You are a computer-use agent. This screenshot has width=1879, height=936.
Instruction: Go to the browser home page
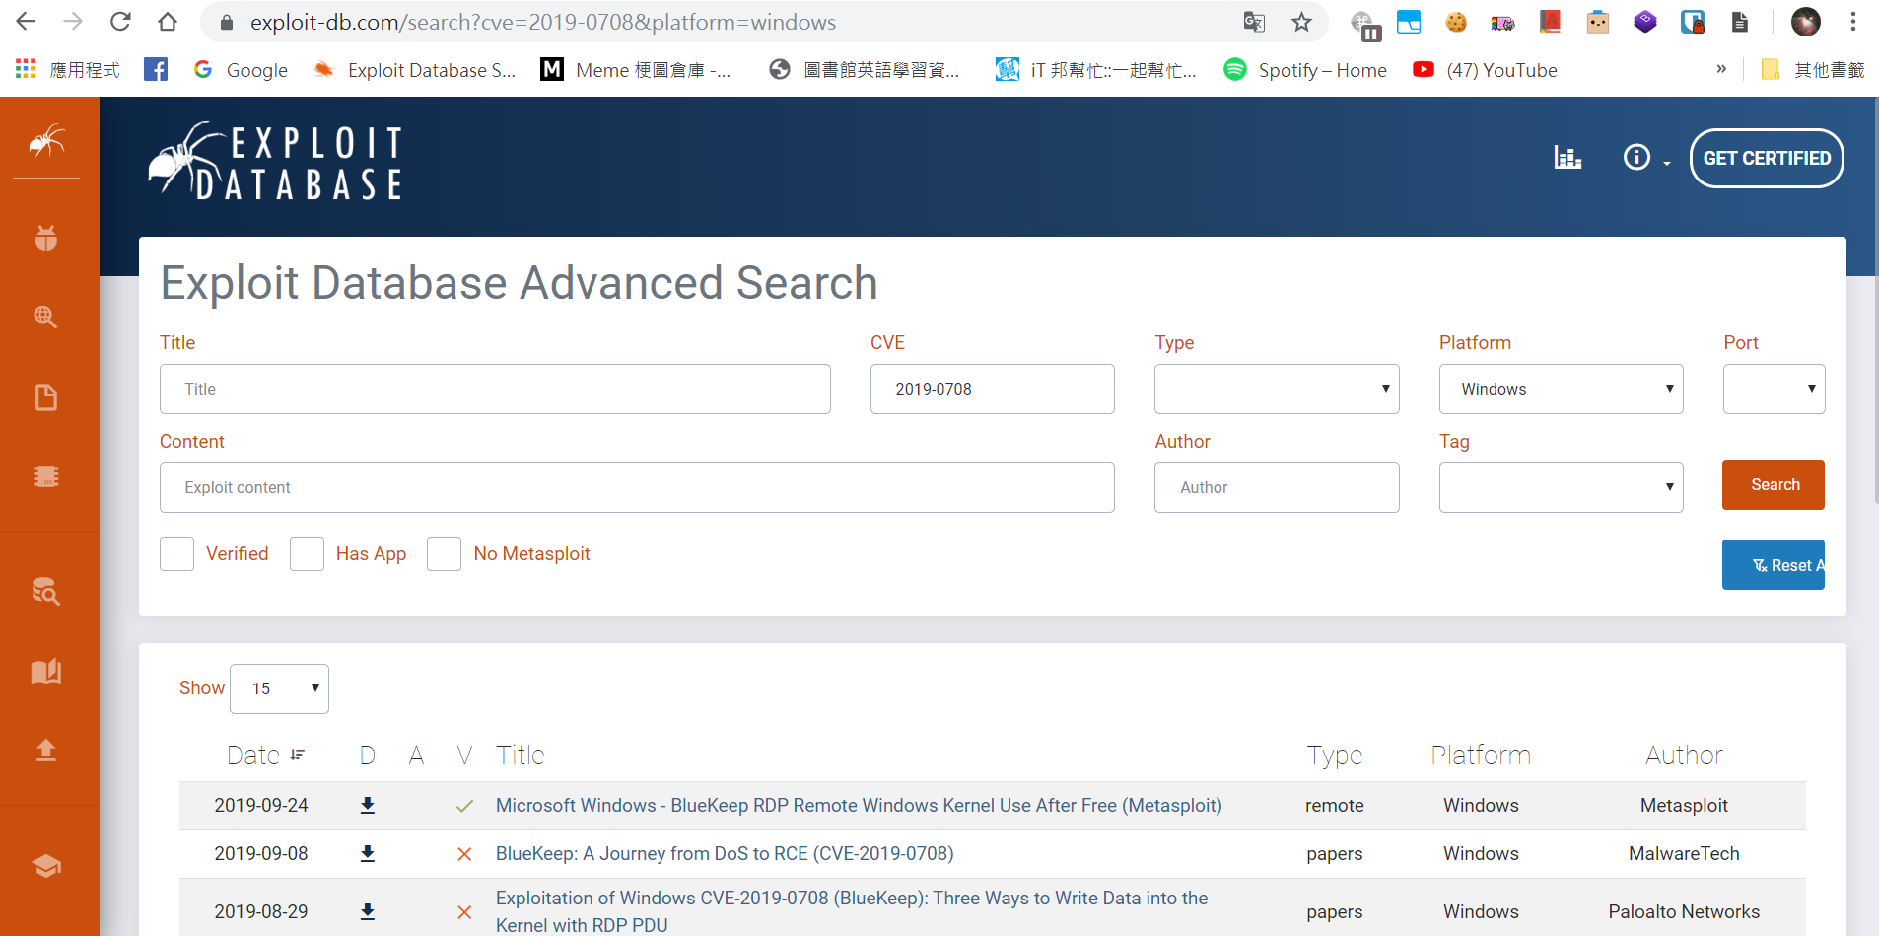168,22
